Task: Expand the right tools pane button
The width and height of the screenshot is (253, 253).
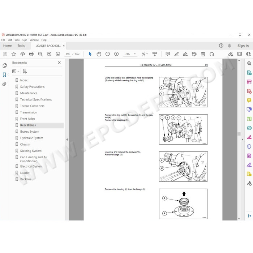Action: pyautogui.click(x=249, y=216)
